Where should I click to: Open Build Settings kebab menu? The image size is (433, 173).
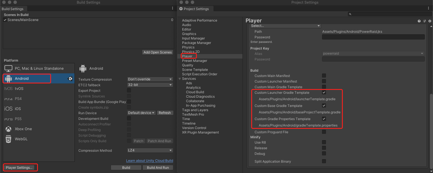pyautogui.click(x=173, y=8)
